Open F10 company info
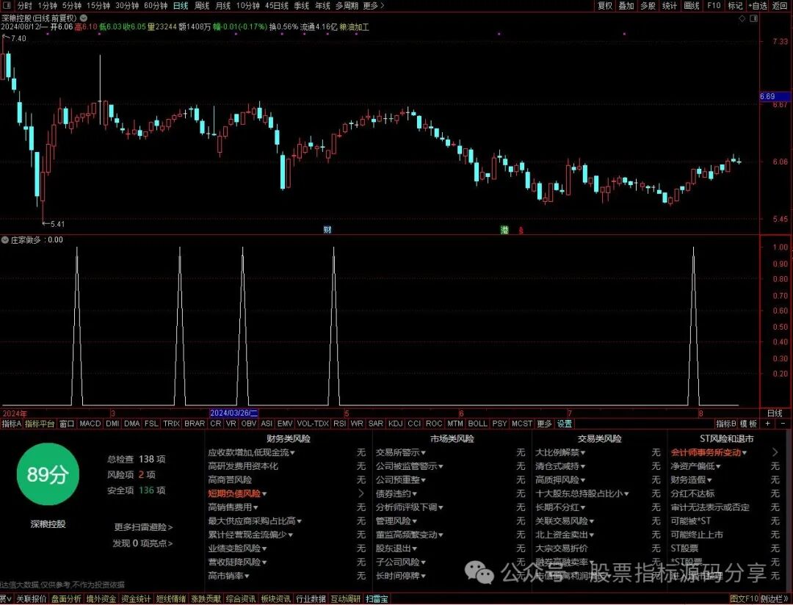 click(x=714, y=6)
